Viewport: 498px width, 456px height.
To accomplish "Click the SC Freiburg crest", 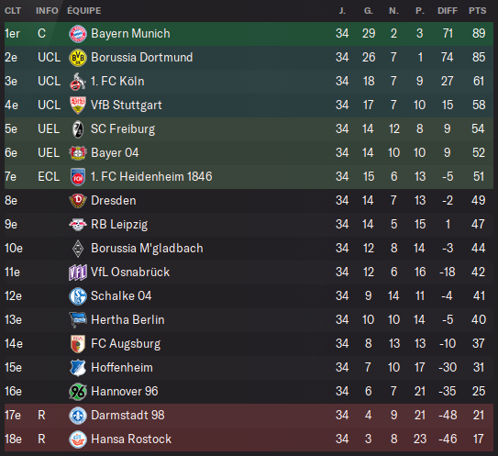I will click(78, 129).
